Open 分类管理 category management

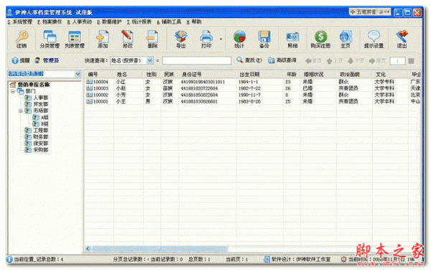(x=50, y=39)
